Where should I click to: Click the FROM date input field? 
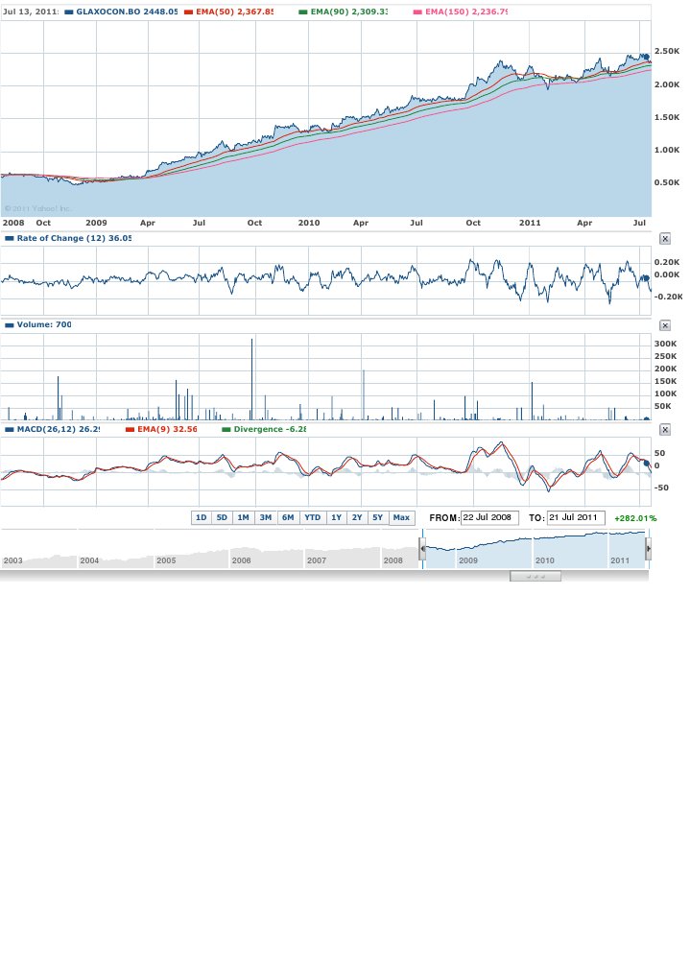click(x=489, y=518)
